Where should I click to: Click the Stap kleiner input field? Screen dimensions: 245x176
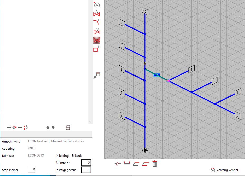tap(32, 170)
